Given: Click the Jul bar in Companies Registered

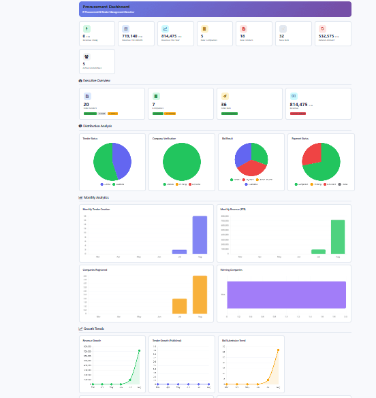Looking at the screenshot, I should [x=180, y=306].
